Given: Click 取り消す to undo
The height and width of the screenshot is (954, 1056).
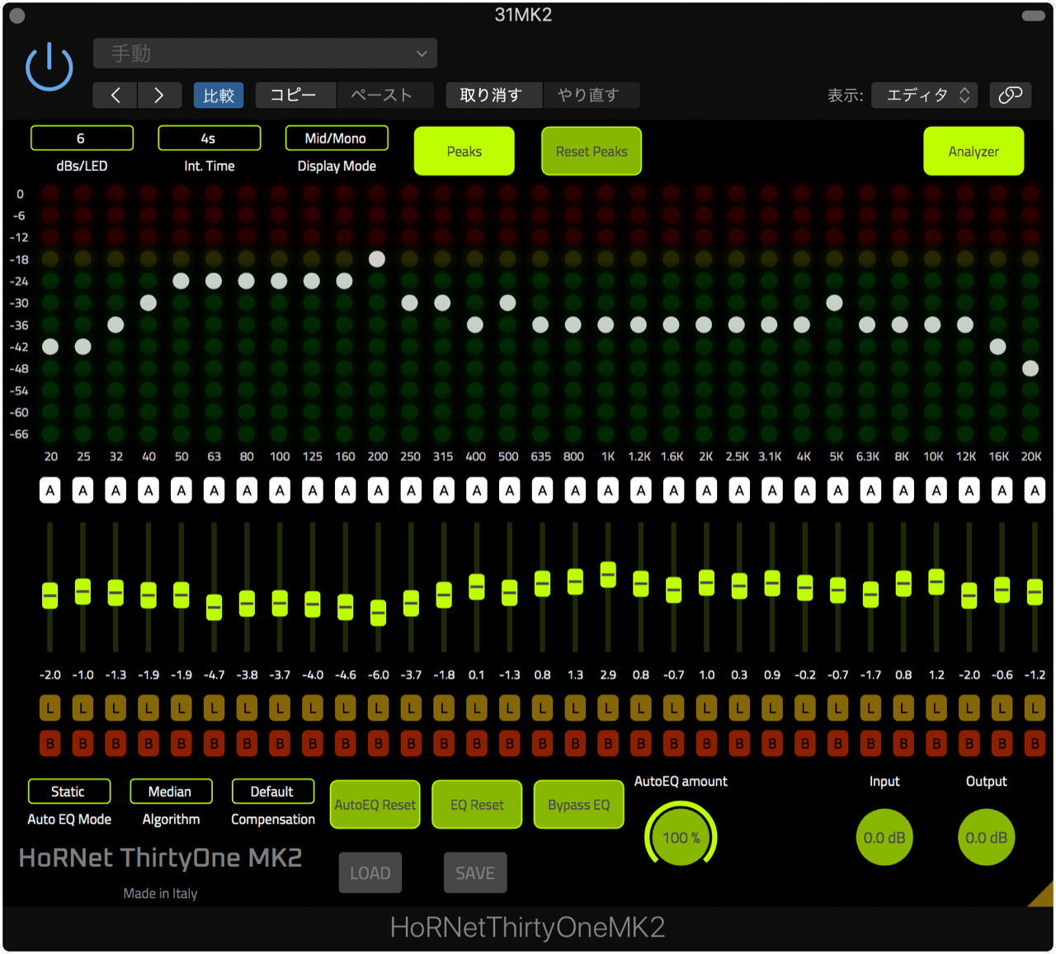Looking at the screenshot, I should (x=493, y=95).
